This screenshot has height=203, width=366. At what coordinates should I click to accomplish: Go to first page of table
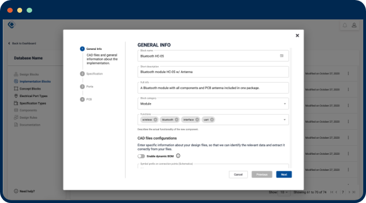click(x=332, y=192)
